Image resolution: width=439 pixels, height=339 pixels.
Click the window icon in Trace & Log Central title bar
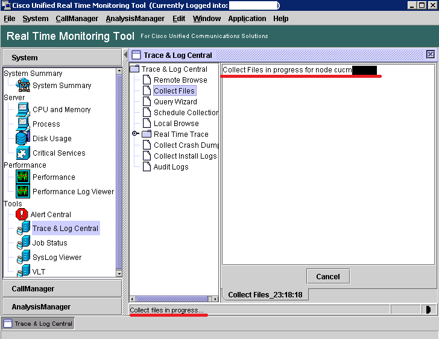[136, 55]
